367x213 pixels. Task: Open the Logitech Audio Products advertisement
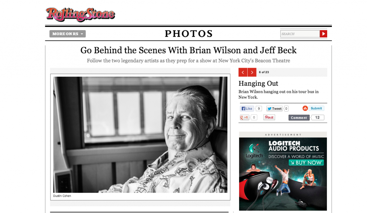(283, 174)
